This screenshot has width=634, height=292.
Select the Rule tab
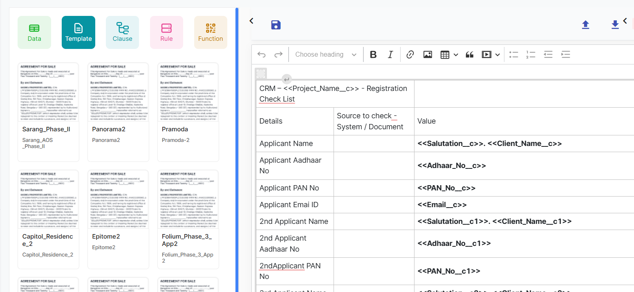click(x=166, y=33)
